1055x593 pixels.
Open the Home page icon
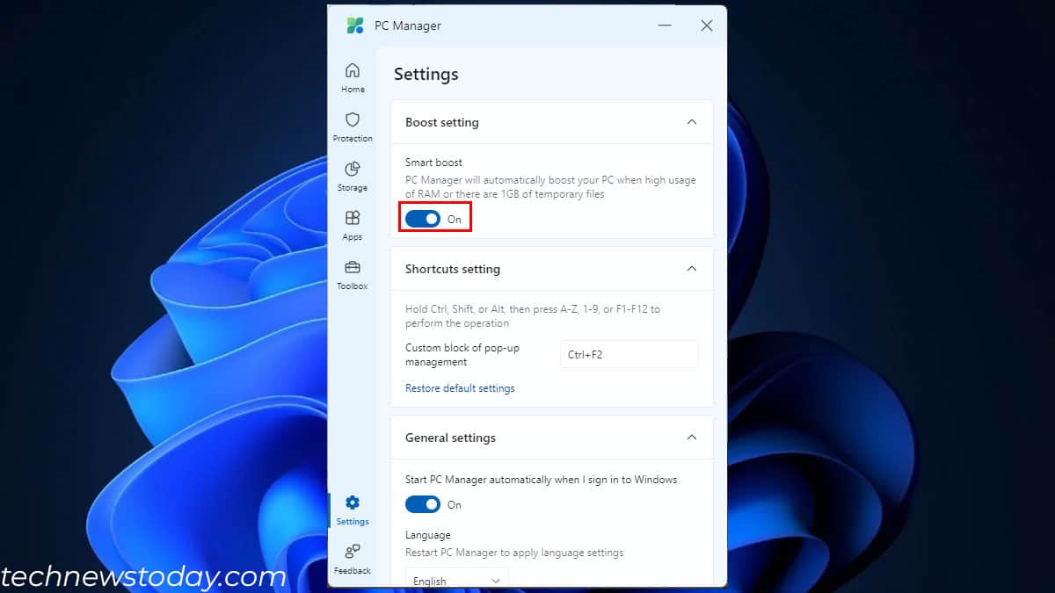(x=353, y=71)
